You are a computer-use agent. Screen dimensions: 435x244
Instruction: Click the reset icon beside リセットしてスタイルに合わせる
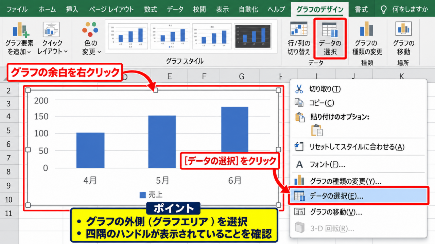[x=299, y=147]
